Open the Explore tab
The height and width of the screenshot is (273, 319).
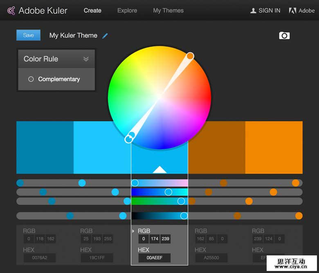(x=127, y=11)
